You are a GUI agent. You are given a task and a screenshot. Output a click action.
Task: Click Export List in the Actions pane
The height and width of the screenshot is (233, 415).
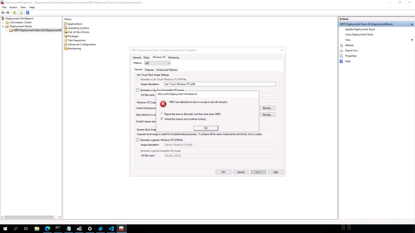tap(352, 51)
